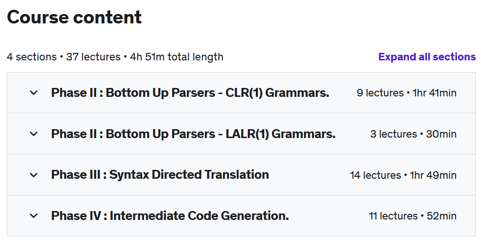
Task: Click the '11 lectures • 52min' text
Action: pyautogui.click(x=412, y=216)
